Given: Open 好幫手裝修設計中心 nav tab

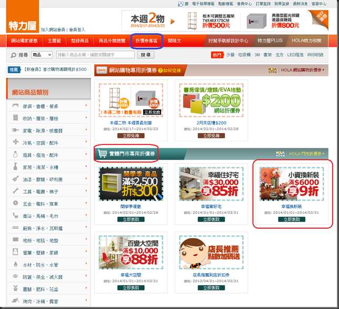Looking at the screenshot, I should click(228, 41).
